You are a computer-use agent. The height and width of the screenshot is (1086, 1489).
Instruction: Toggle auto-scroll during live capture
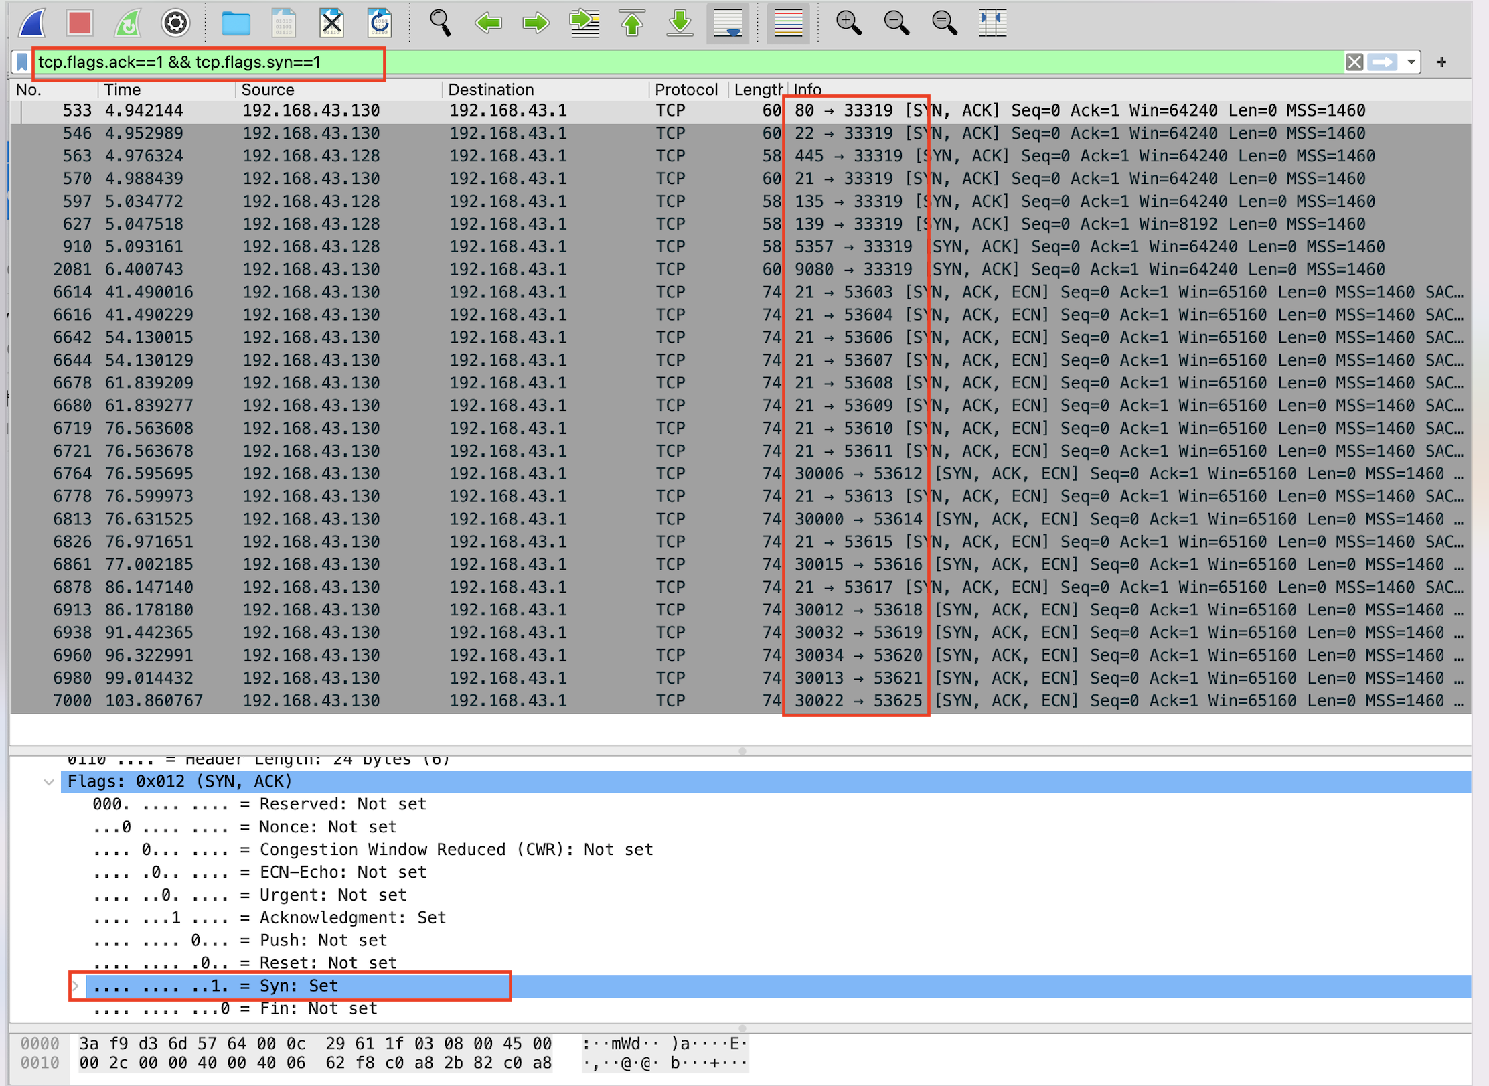click(728, 23)
